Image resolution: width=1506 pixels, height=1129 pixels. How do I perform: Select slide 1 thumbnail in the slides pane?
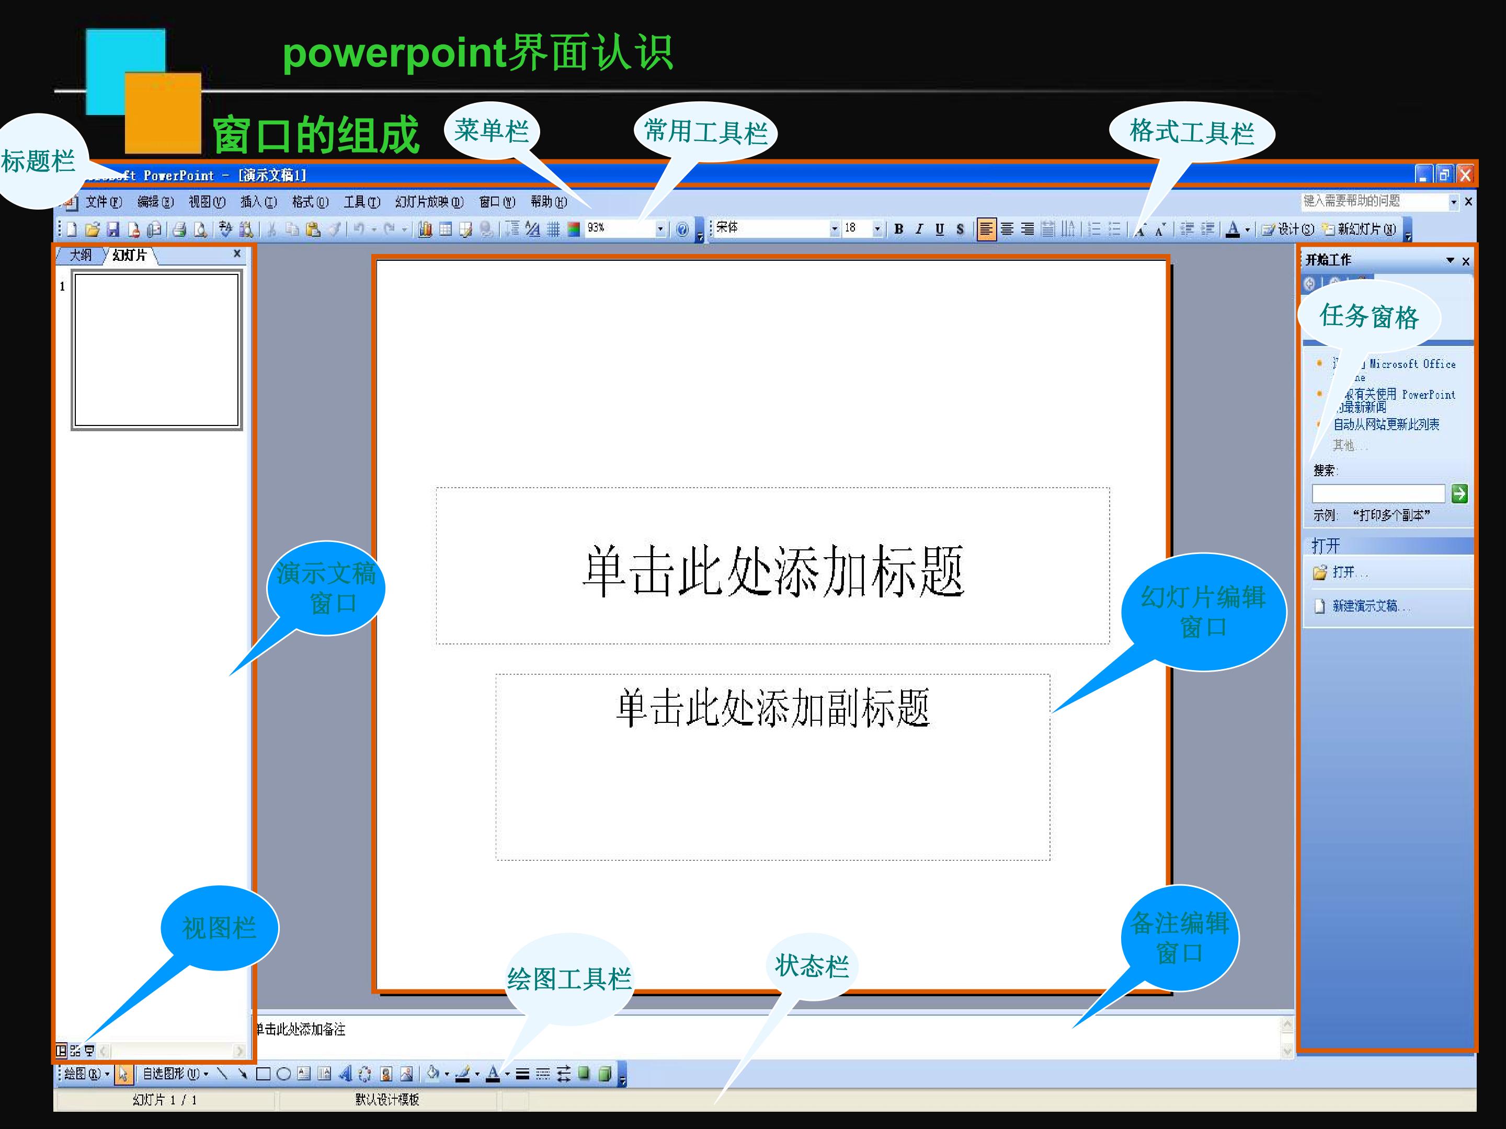coord(156,351)
